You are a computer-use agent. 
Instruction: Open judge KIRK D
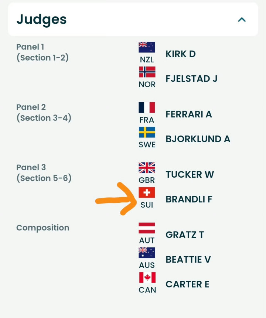[x=180, y=54]
